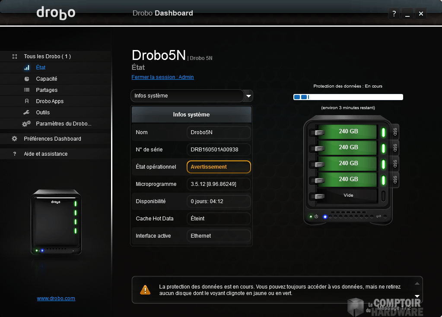Click the Capacité pie chart icon
Image resolution: width=442 pixels, height=317 pixels.
tap(27, 79)
